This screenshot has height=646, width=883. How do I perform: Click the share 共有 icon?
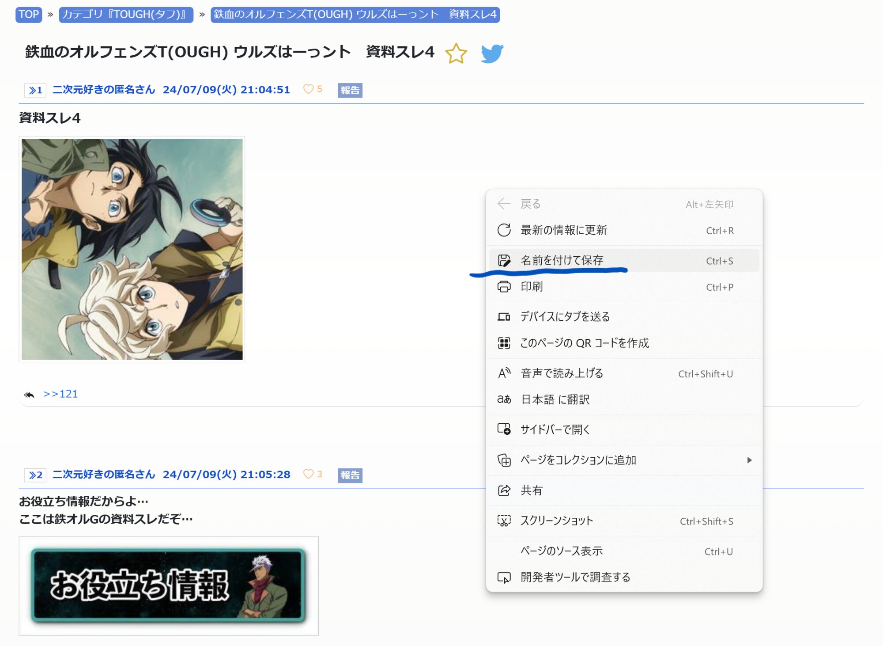click(x=504, y=490)
